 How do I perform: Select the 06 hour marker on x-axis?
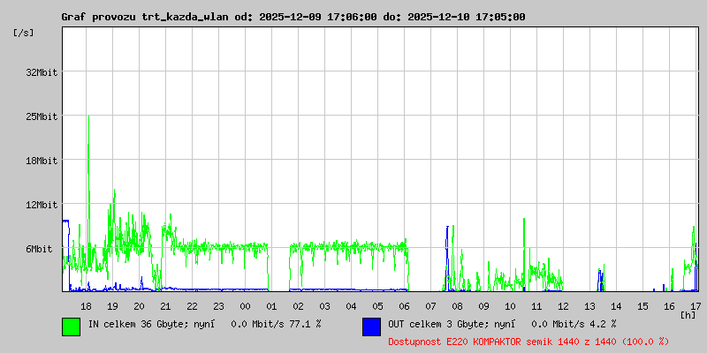coord(404,305)
